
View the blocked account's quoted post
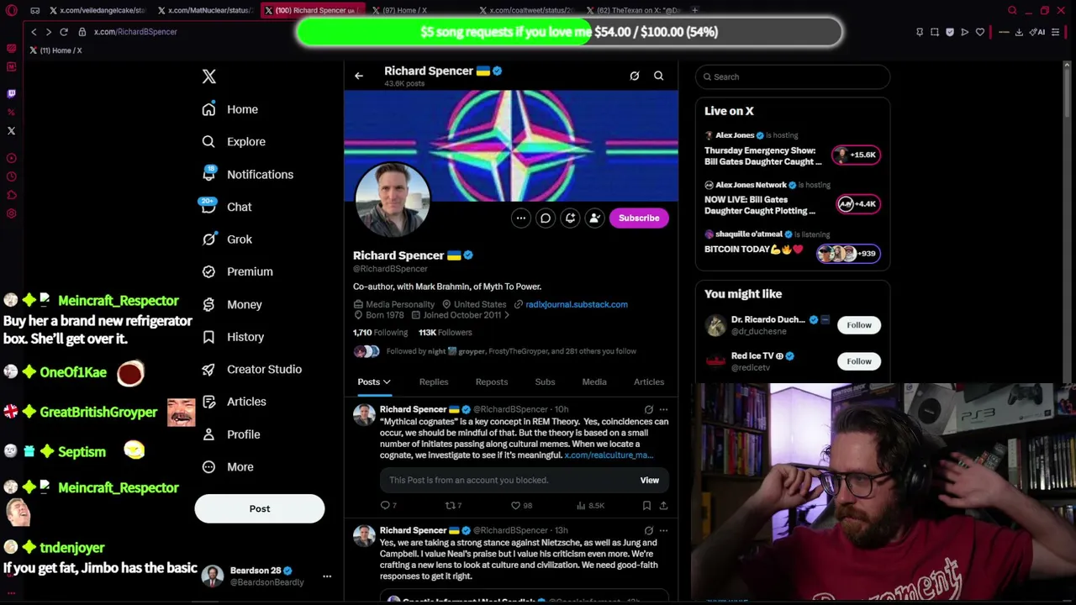pyautogui.click(x=650, y=481)
